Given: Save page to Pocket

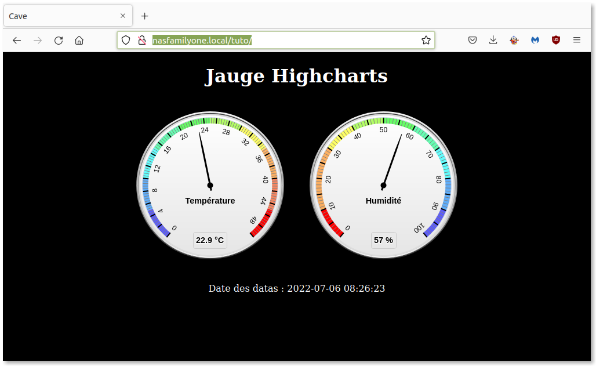Looking at the screenshot, I should click(x=473, y=40).
